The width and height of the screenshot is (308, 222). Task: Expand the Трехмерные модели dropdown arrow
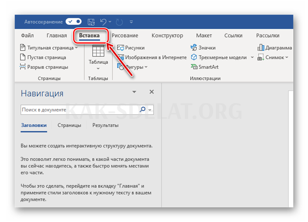[252, 57]
